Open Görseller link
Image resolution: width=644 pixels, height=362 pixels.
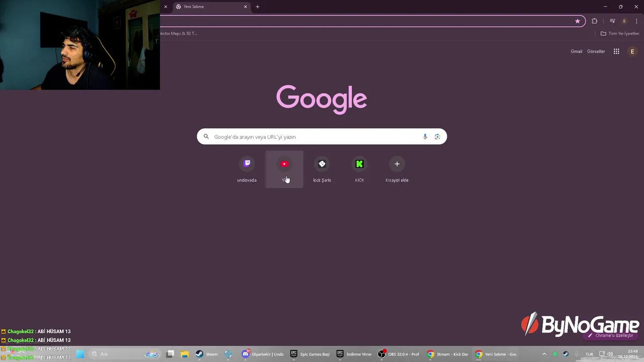tap(596, 51)
